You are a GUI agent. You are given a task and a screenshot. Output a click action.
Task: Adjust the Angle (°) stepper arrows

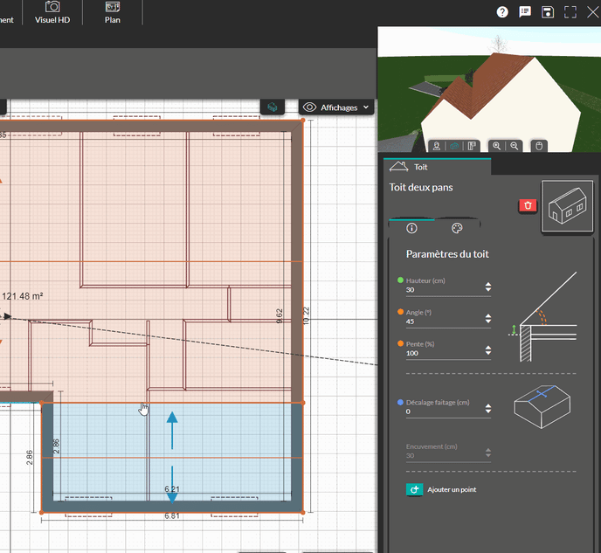487,319
